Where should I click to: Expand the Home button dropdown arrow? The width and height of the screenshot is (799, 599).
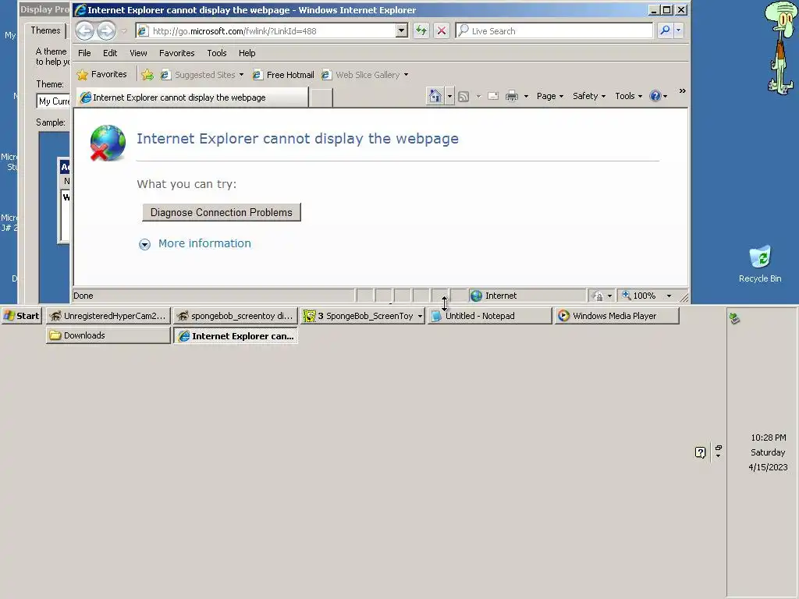coord(449,96)
